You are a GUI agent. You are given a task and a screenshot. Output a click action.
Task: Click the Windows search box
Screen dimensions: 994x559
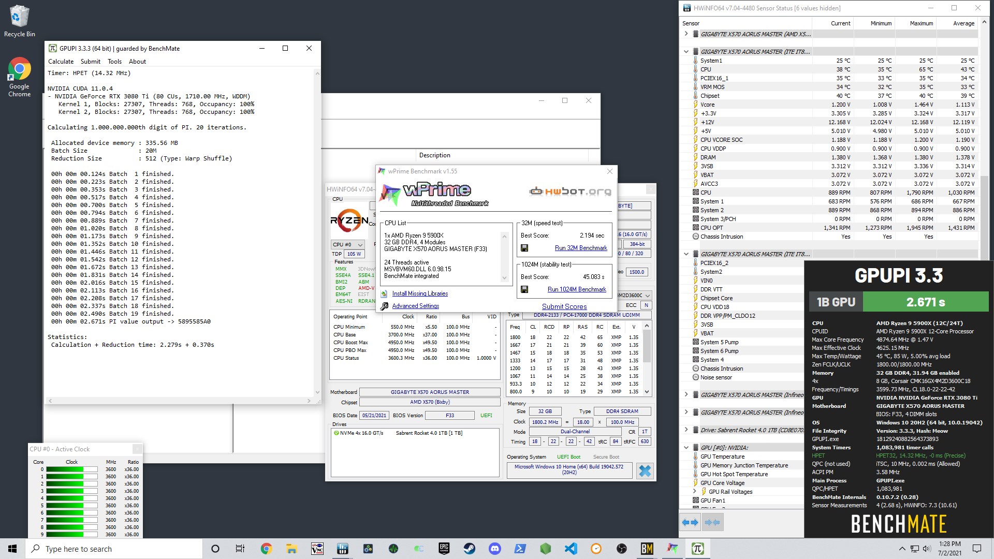point(114,549)
